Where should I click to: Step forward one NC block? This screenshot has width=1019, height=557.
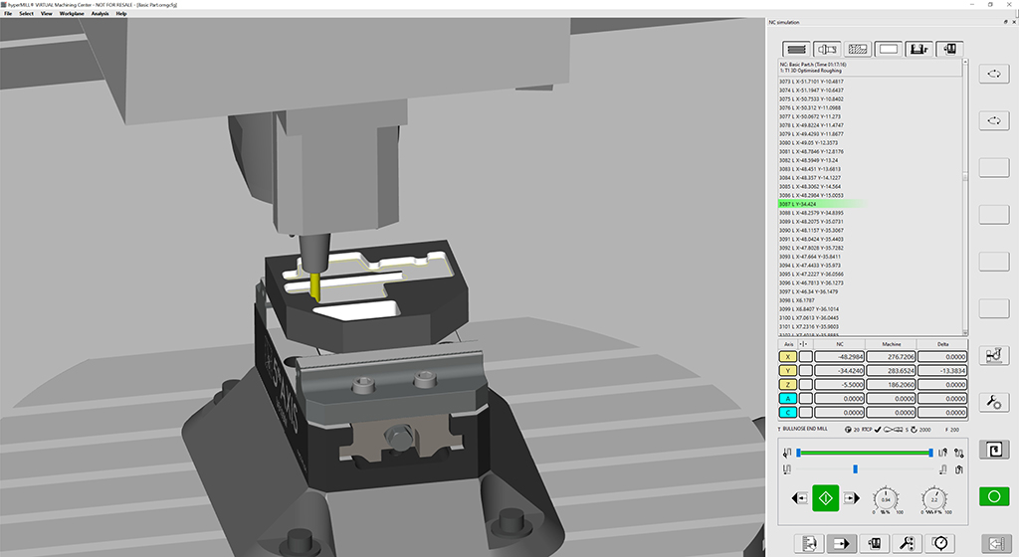click(x=852, y=498)
